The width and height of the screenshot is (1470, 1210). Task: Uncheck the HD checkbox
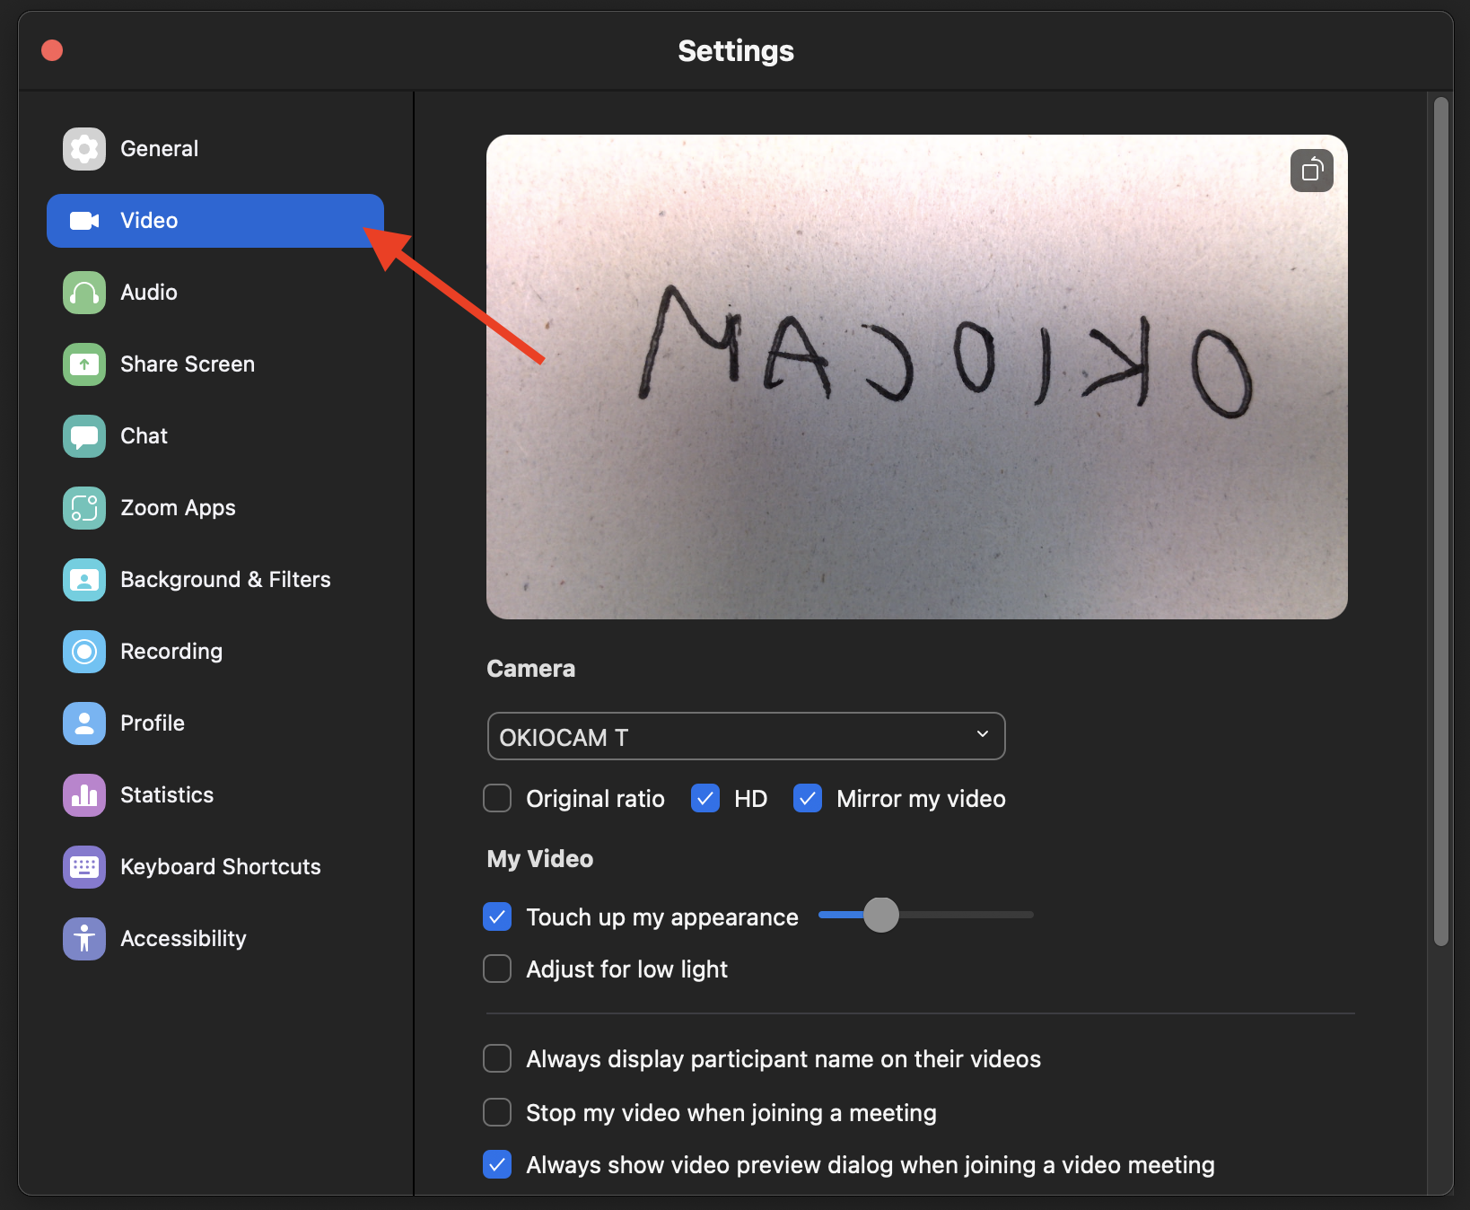(x=705, y=798)
